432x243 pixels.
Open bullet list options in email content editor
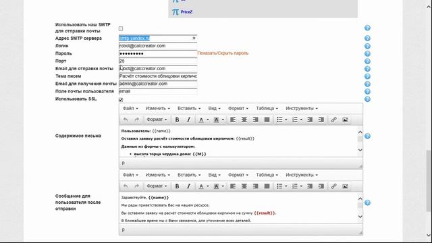pos(286,119)
